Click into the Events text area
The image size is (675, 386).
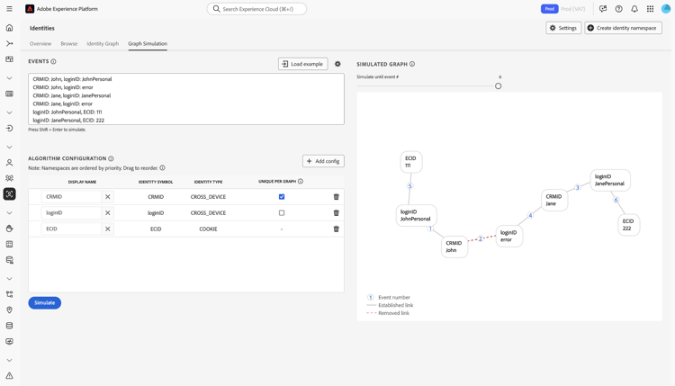click(186, 99)
